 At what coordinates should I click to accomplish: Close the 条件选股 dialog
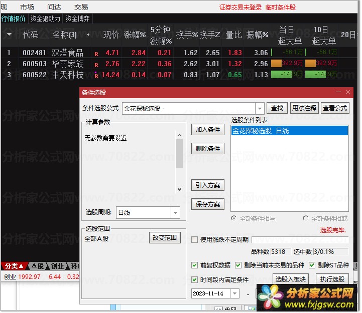click(x=348, y=92)
